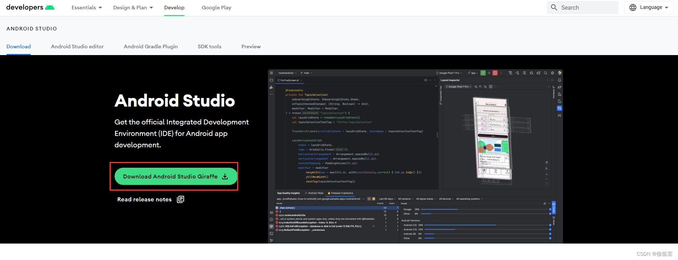This screenshot has height=260, width=678.
Task: Click the gear icon in Details panel header
Action: click(545, 203)
